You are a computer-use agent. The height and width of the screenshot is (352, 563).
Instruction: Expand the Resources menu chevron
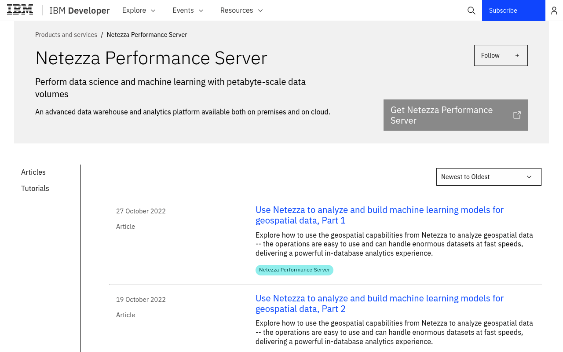(260, 11)
